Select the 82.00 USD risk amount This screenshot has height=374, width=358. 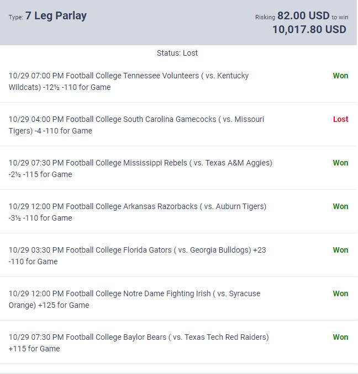(303, 16)
